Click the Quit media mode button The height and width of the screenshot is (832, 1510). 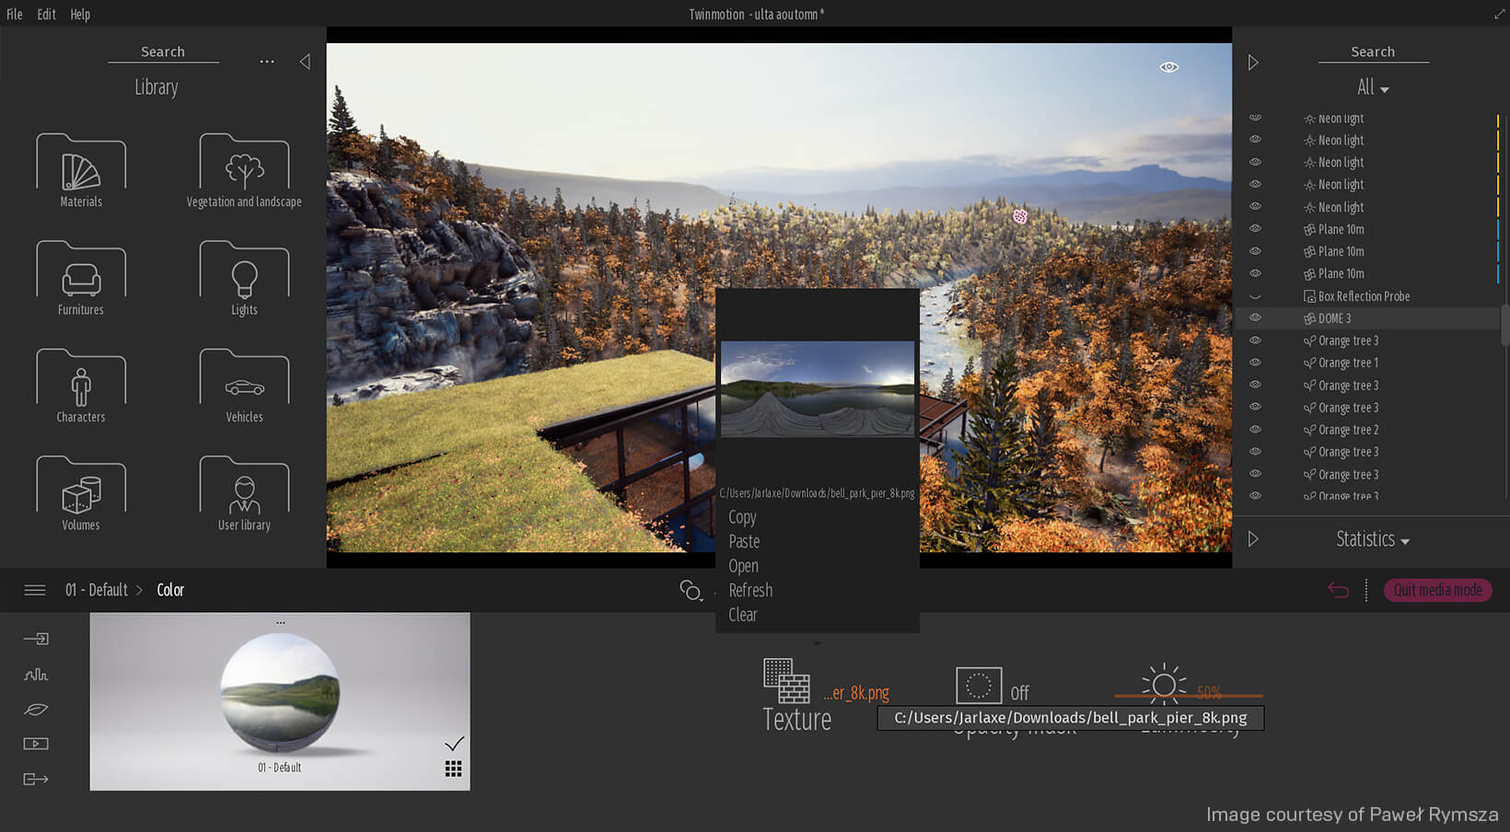point(1437,590)
